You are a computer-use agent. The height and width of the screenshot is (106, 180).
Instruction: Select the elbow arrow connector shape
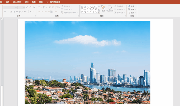tap(91, 9)
